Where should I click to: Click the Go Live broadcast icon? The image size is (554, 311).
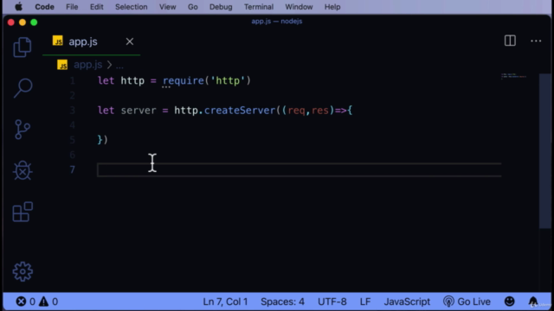448,301
